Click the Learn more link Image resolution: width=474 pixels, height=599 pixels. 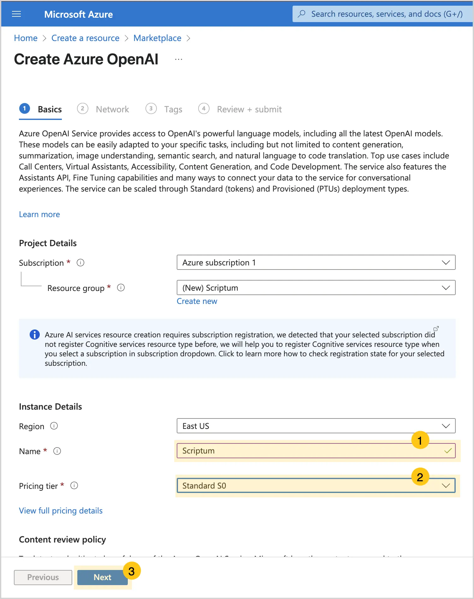pos(39,214)
